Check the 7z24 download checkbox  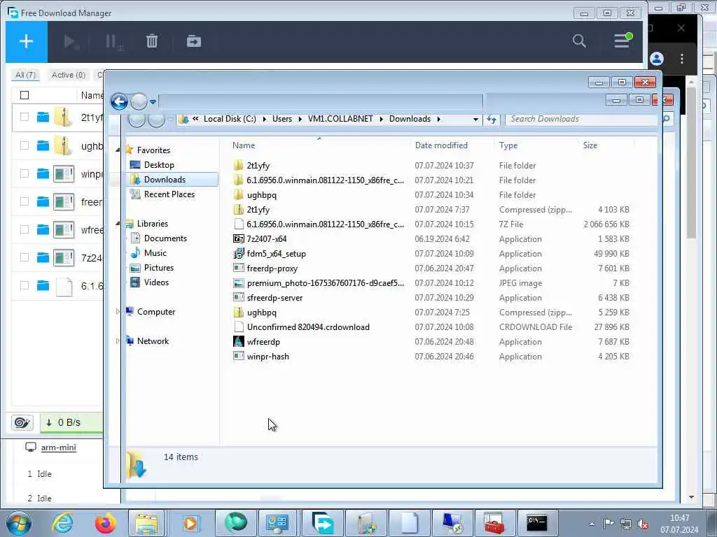(x=25, y=257)
